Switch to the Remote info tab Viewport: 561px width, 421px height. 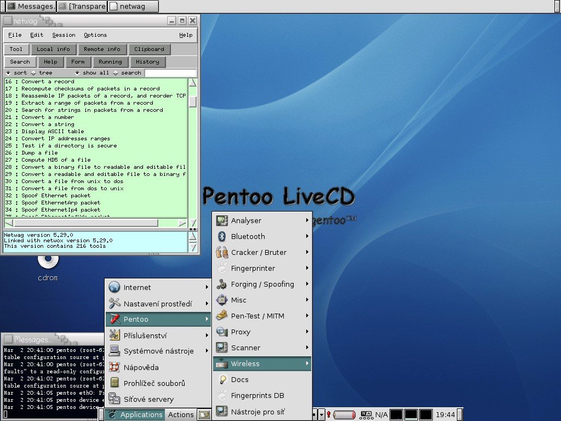pos(102,49)
